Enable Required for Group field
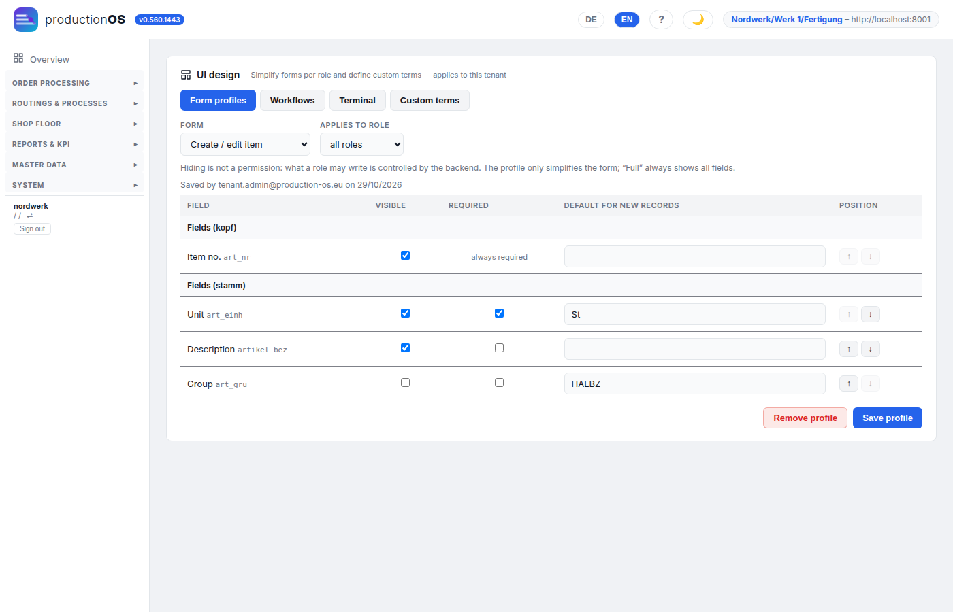This screenshot has width=953, height=612. point(500,383)
